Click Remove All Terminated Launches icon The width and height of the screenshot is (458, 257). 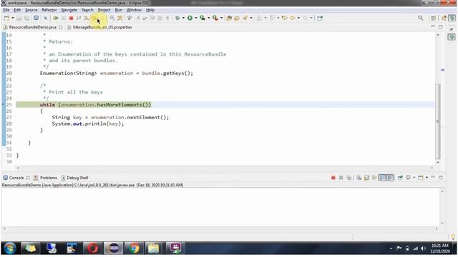tap(349, 178)
